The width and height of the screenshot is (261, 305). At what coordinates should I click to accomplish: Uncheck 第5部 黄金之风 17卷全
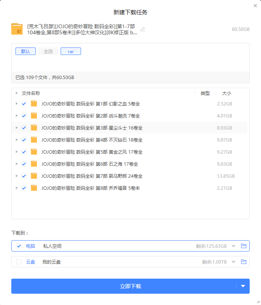(x=24, y=152)
